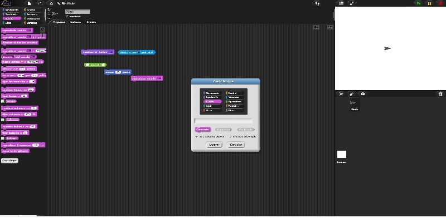Click the Make a block button in the palette
Image resolution: width=446 pixels, height=218 pixels.
coord(9,161)
